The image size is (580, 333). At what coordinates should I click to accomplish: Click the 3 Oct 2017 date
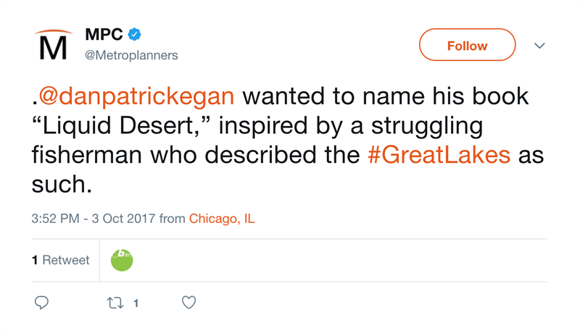[123, 219]
